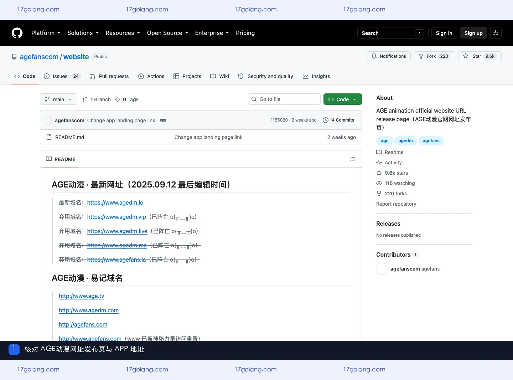View the 220 forks link
The image size is (513, 380).
coord(392,194)
